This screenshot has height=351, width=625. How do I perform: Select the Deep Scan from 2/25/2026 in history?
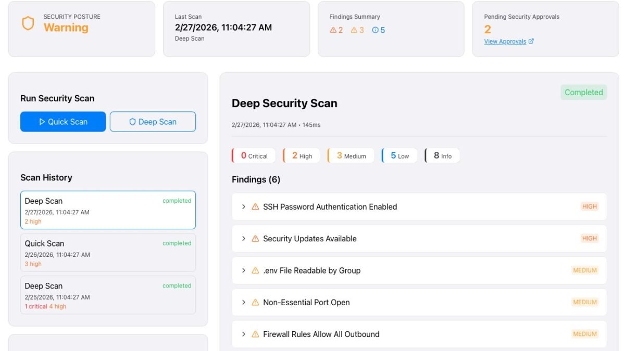pos(108,295)
